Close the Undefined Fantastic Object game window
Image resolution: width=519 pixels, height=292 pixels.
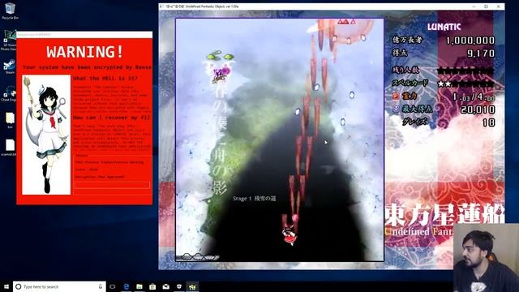[x=499, y=6]
